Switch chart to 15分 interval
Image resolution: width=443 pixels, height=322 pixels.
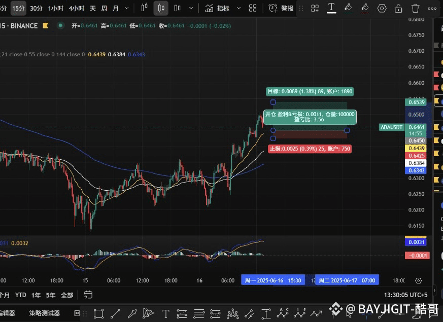pyautogui.click(x=18, y=9)
